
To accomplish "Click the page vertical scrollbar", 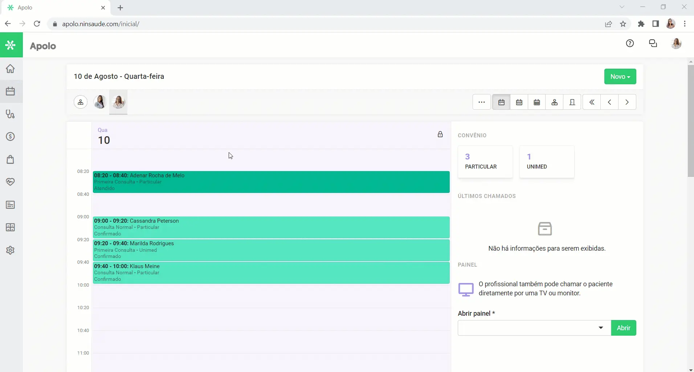I will pyautogui.click(x=691, y=121).
